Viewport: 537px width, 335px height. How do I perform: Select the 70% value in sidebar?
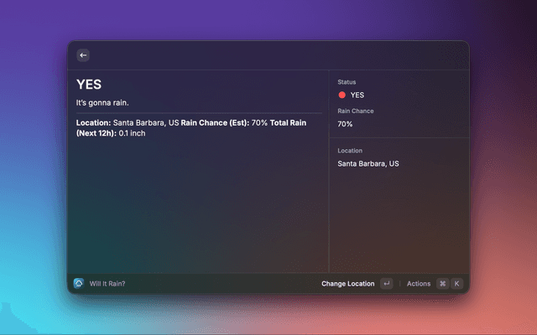(345, 124)
